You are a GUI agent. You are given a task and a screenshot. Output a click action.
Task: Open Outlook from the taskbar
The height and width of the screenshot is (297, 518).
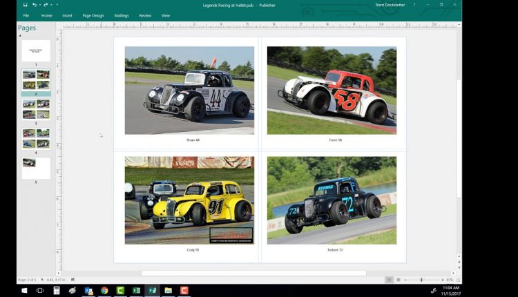tap(88, 290)
